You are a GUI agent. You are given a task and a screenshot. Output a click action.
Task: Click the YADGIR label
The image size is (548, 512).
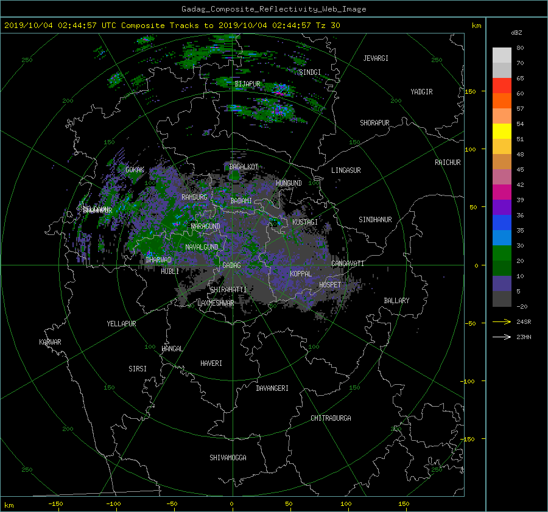tap(421, 91)
